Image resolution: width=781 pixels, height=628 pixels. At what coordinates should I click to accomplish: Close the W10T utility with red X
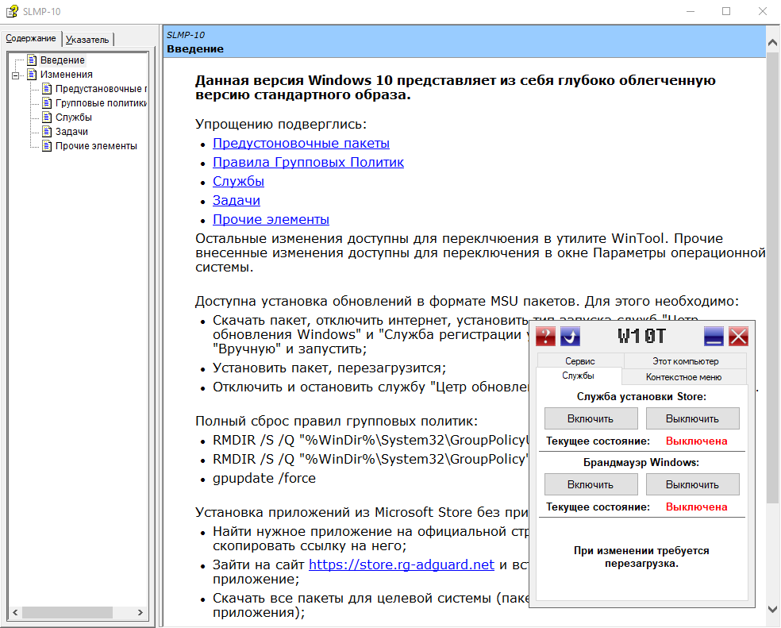[x=738, y=337]
